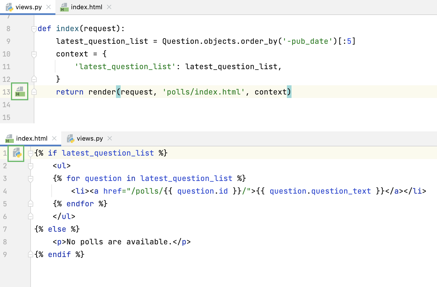The width and height of the screenshot is (437, 287).
Task: Close the bottom index.html tab
Action: coord(54,138)
